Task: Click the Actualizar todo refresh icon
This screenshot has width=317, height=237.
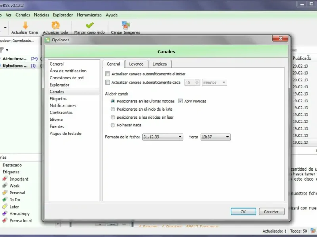Action: point(55,25)
